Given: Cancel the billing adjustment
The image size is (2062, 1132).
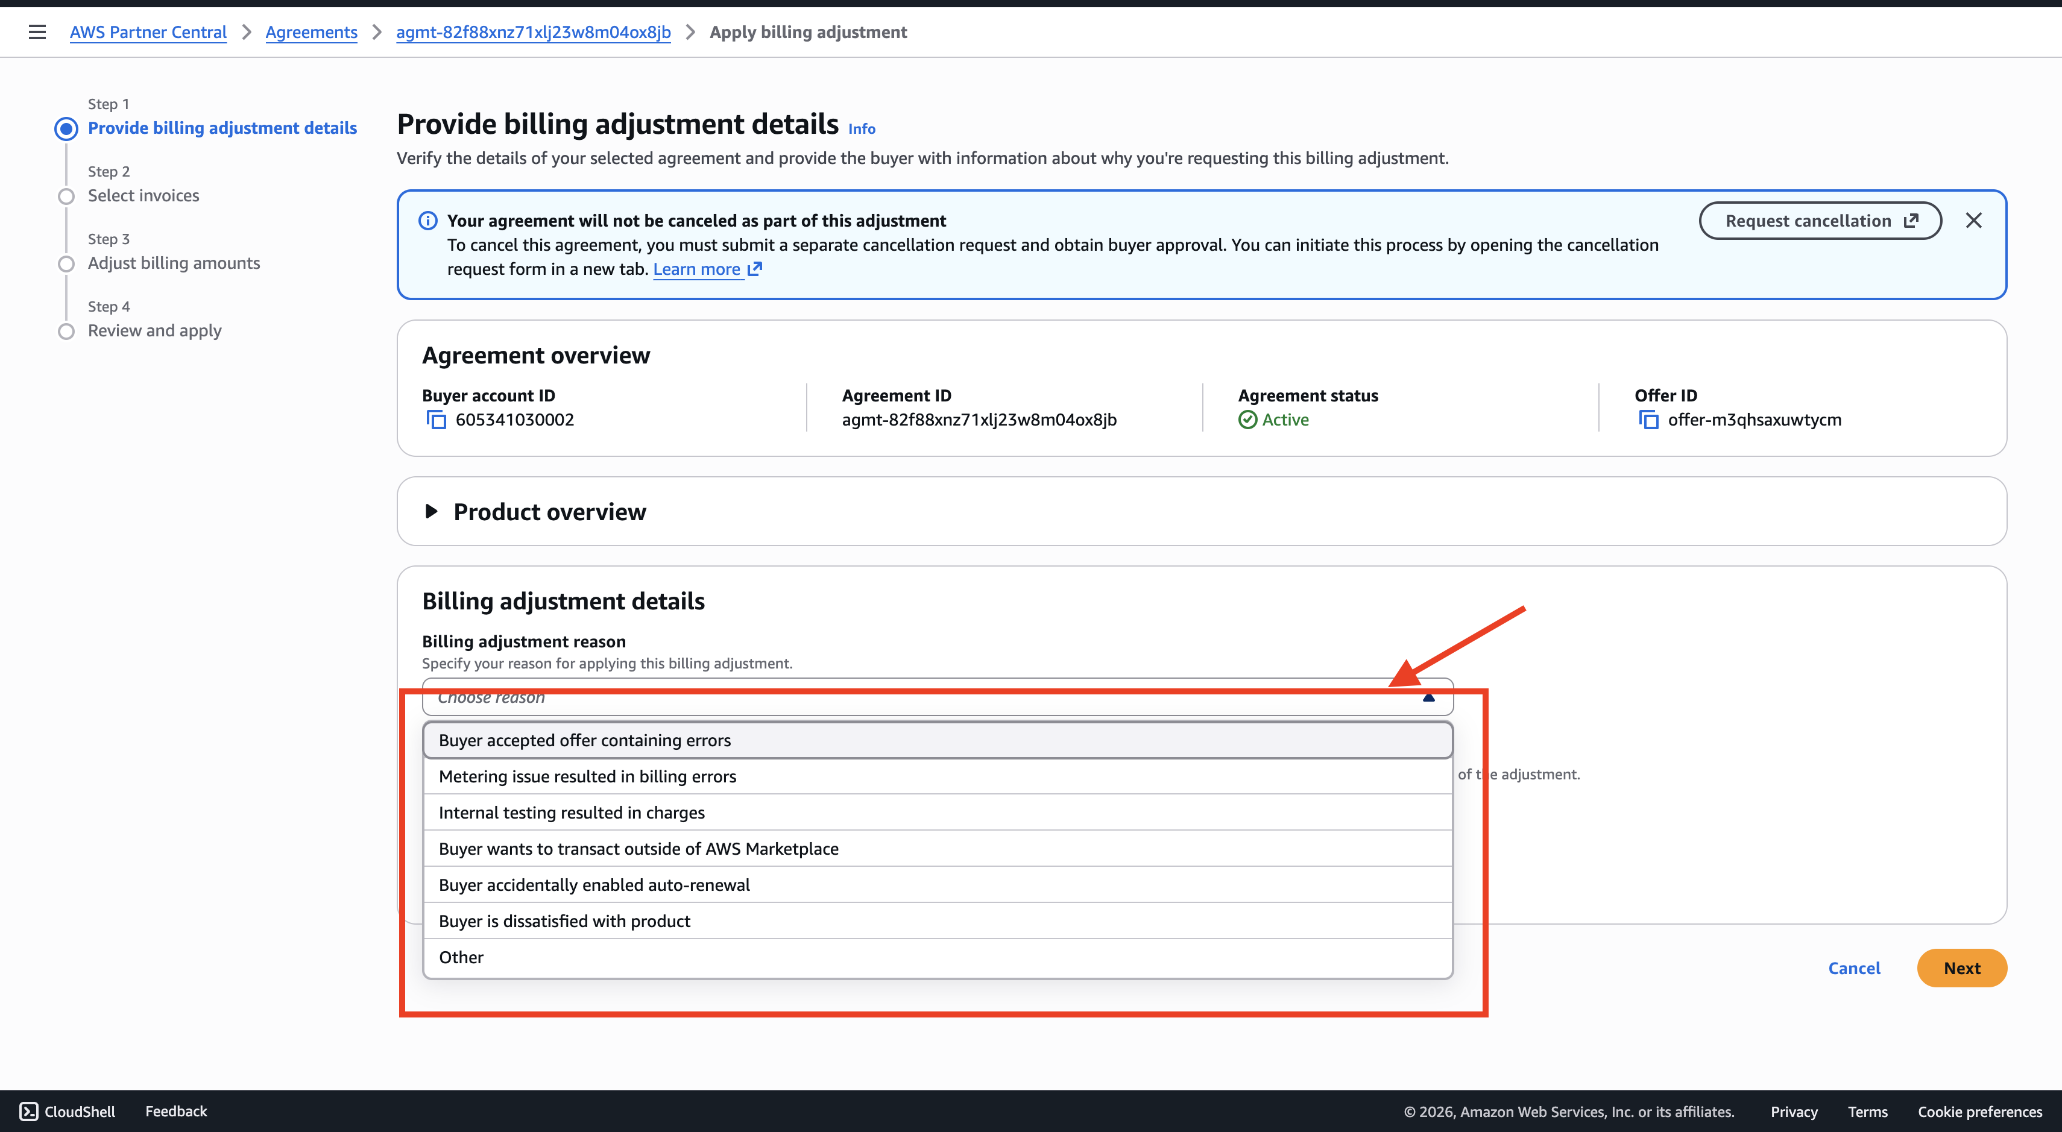Looking at the screenshot, I should (1854, 968).
